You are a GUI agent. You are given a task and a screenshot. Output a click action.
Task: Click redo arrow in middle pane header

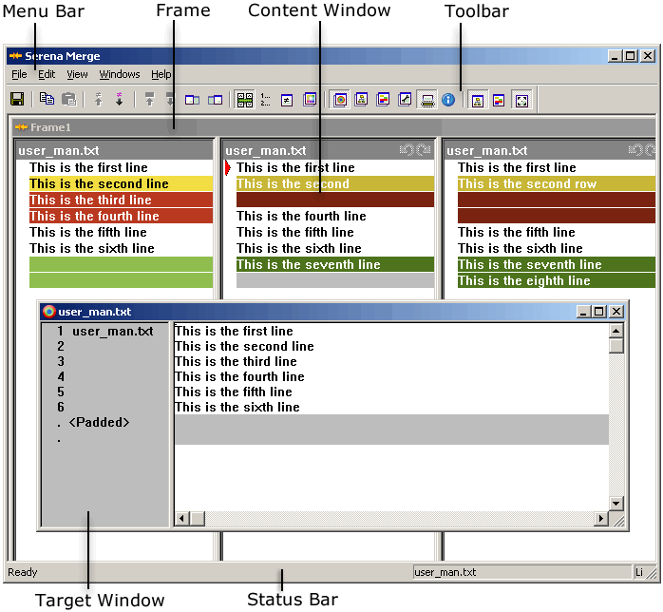click(424, 150)
